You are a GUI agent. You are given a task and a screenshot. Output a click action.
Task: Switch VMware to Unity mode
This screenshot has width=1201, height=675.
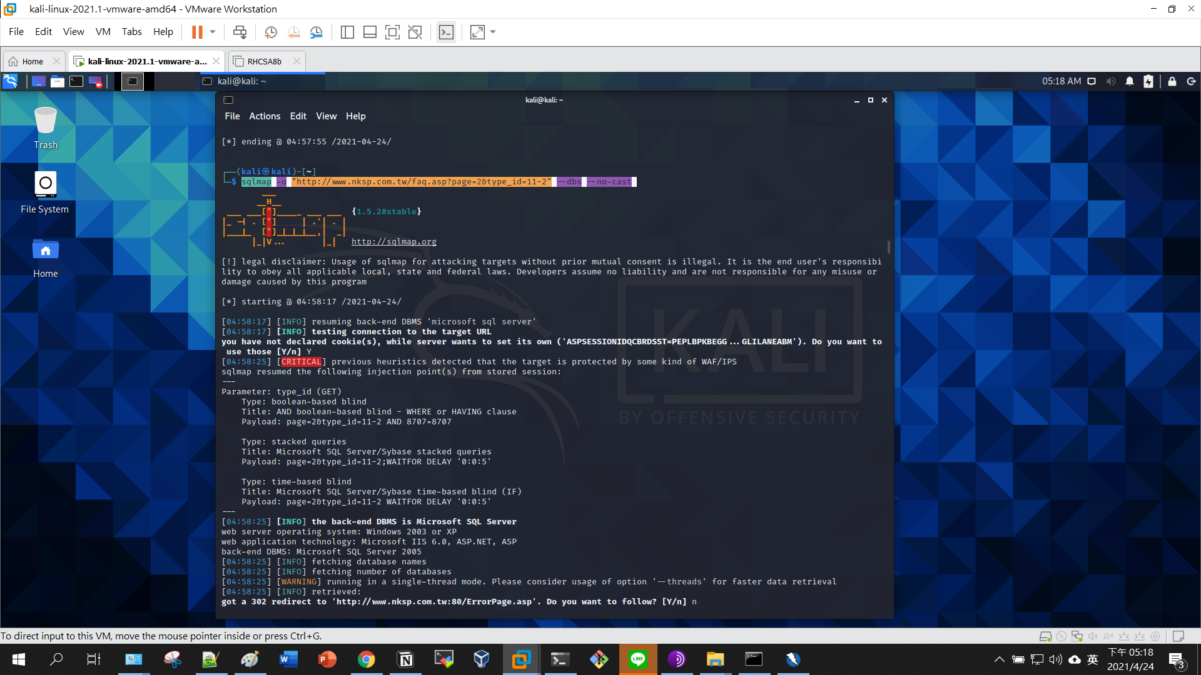pyautogui.click(x=415, y=32)
